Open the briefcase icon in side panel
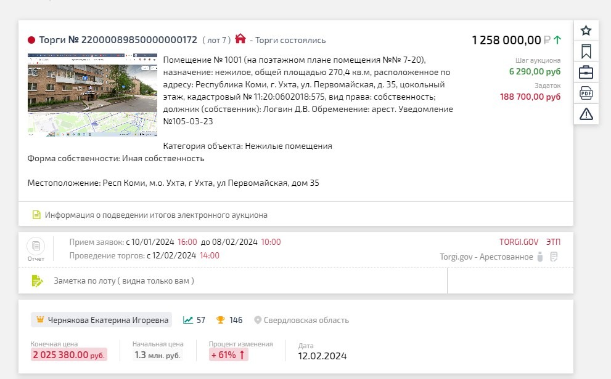611x379 pixels. 586,73
